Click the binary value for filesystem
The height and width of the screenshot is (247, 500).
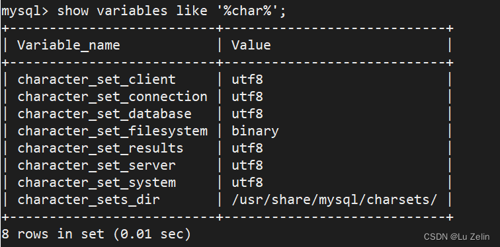click(255, 131)
